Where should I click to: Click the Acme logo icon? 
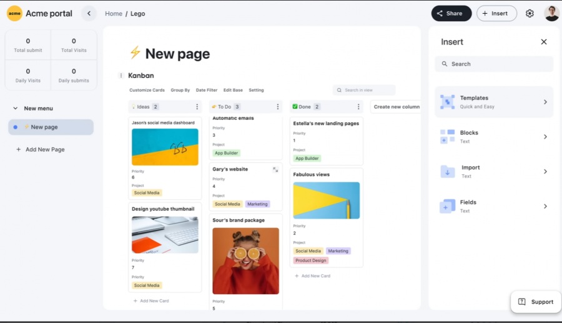(14, 14)
